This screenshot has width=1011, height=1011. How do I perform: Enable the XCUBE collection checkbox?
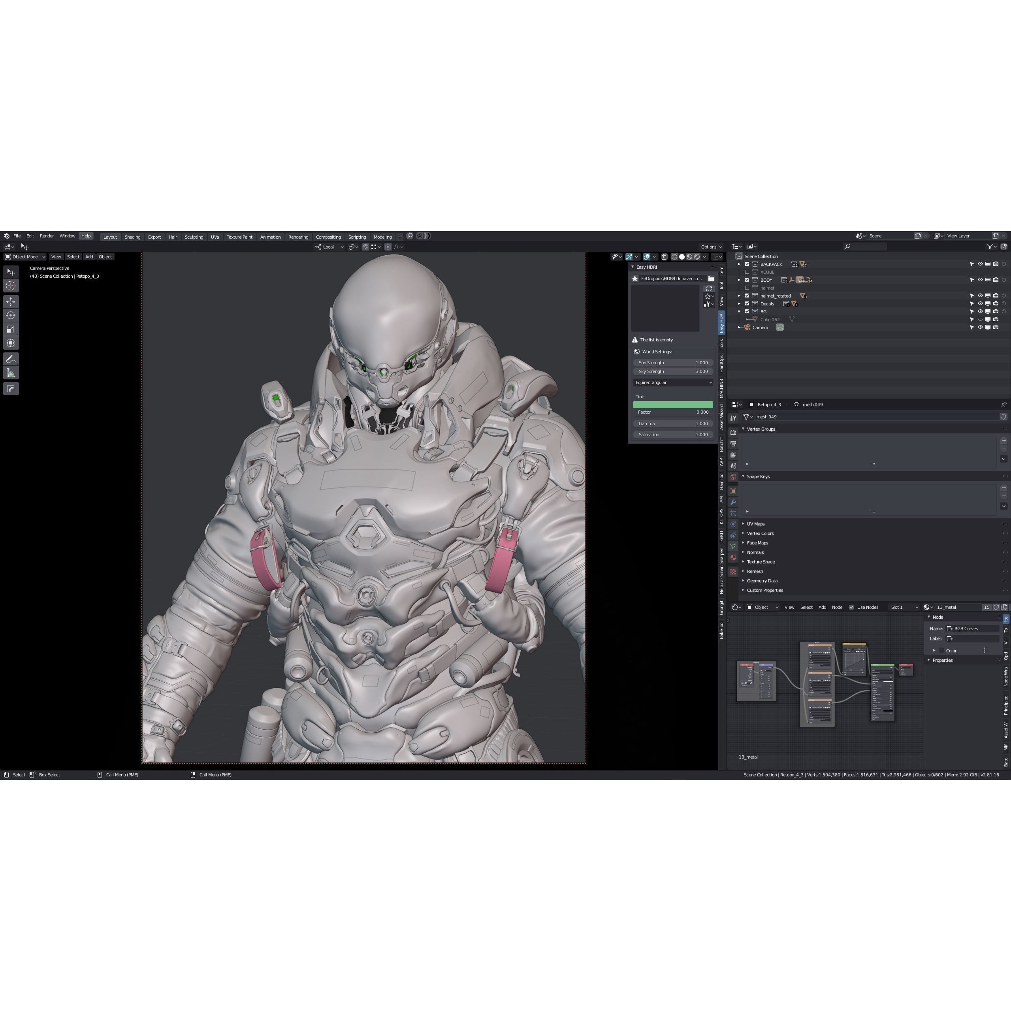click(x=747, y=272)
